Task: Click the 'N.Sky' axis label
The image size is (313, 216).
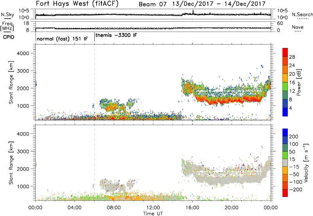Action: pos(7,14)
